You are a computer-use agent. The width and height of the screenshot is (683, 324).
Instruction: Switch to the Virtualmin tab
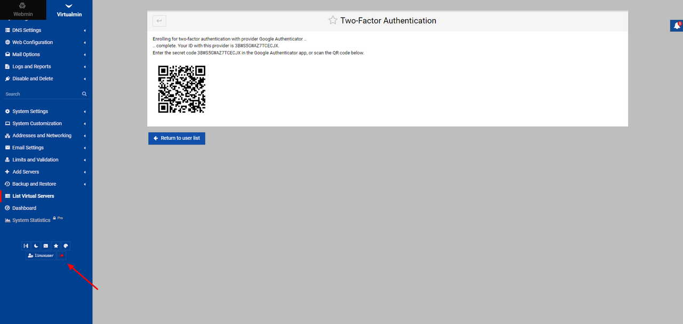click(x=69, y=10)
